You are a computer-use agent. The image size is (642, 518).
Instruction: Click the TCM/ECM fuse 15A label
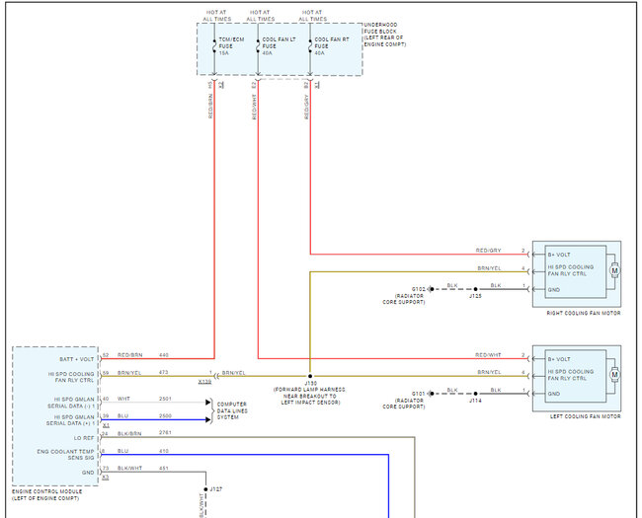231,46
